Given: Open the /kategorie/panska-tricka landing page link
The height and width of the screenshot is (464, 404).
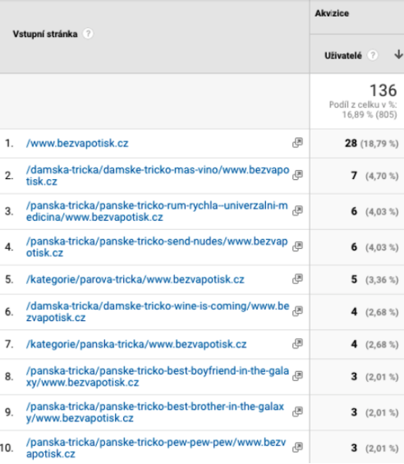Looking at the screenshot, I should pos(136,344).
